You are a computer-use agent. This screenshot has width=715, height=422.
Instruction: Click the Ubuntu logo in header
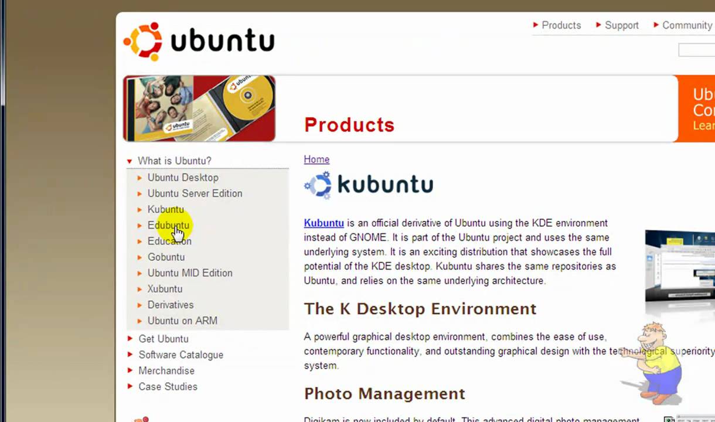click(x=199, y=42)
